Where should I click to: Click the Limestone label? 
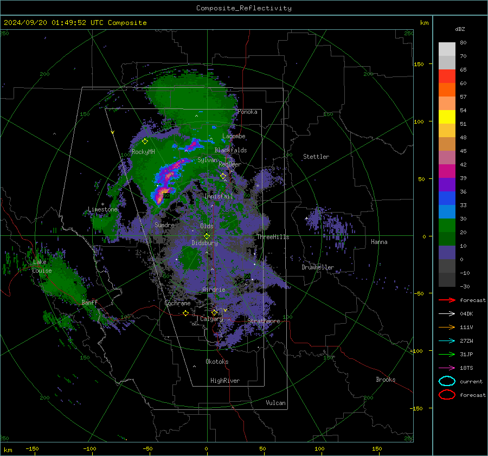102,209
